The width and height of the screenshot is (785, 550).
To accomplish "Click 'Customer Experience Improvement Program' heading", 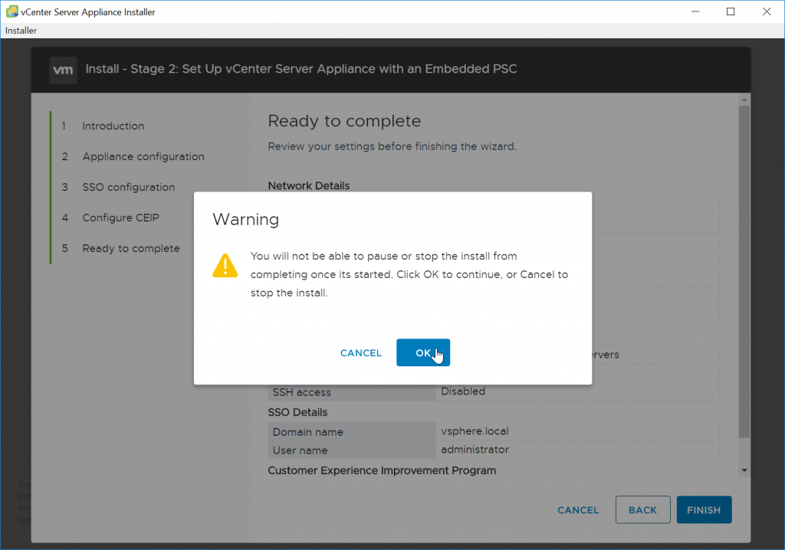I will tap(382, 470).
